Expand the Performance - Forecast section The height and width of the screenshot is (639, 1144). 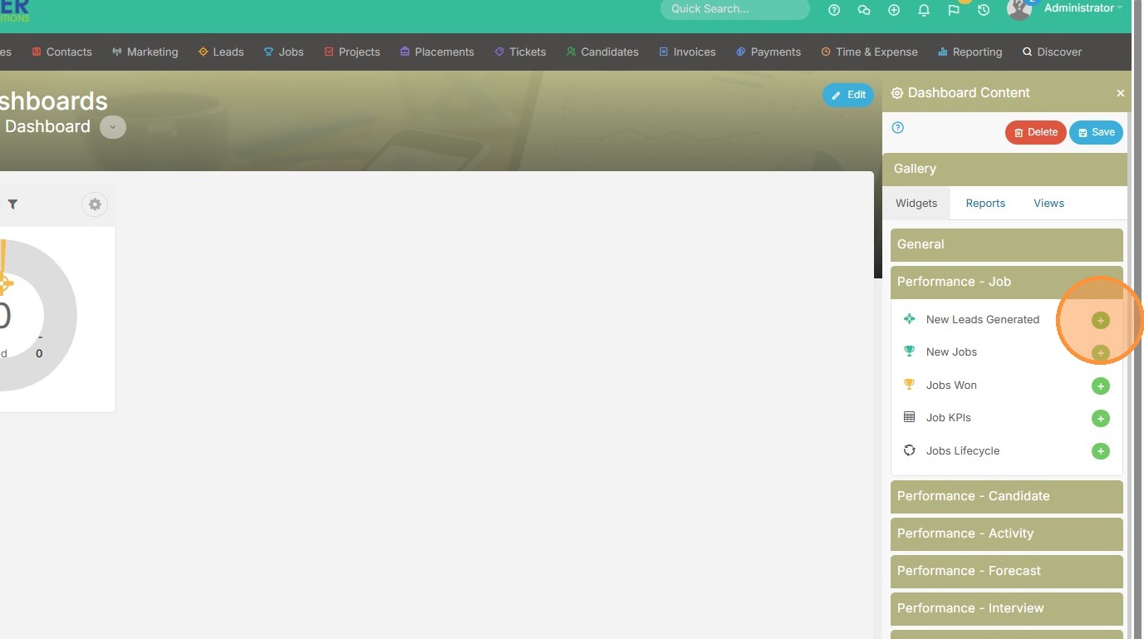pos(1006,571)
